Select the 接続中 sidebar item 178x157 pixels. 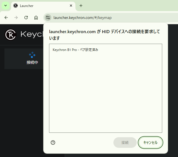(x=32, y=62)
